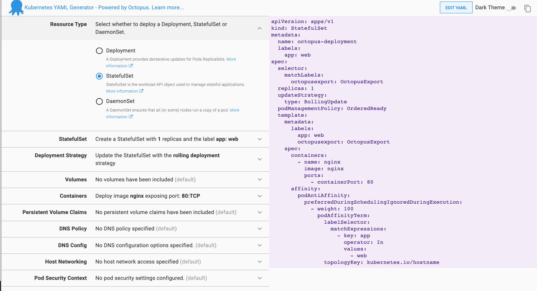Toggle the Dark Theme switch
This screenshot has width=537, height=291.
click(512, 8)
